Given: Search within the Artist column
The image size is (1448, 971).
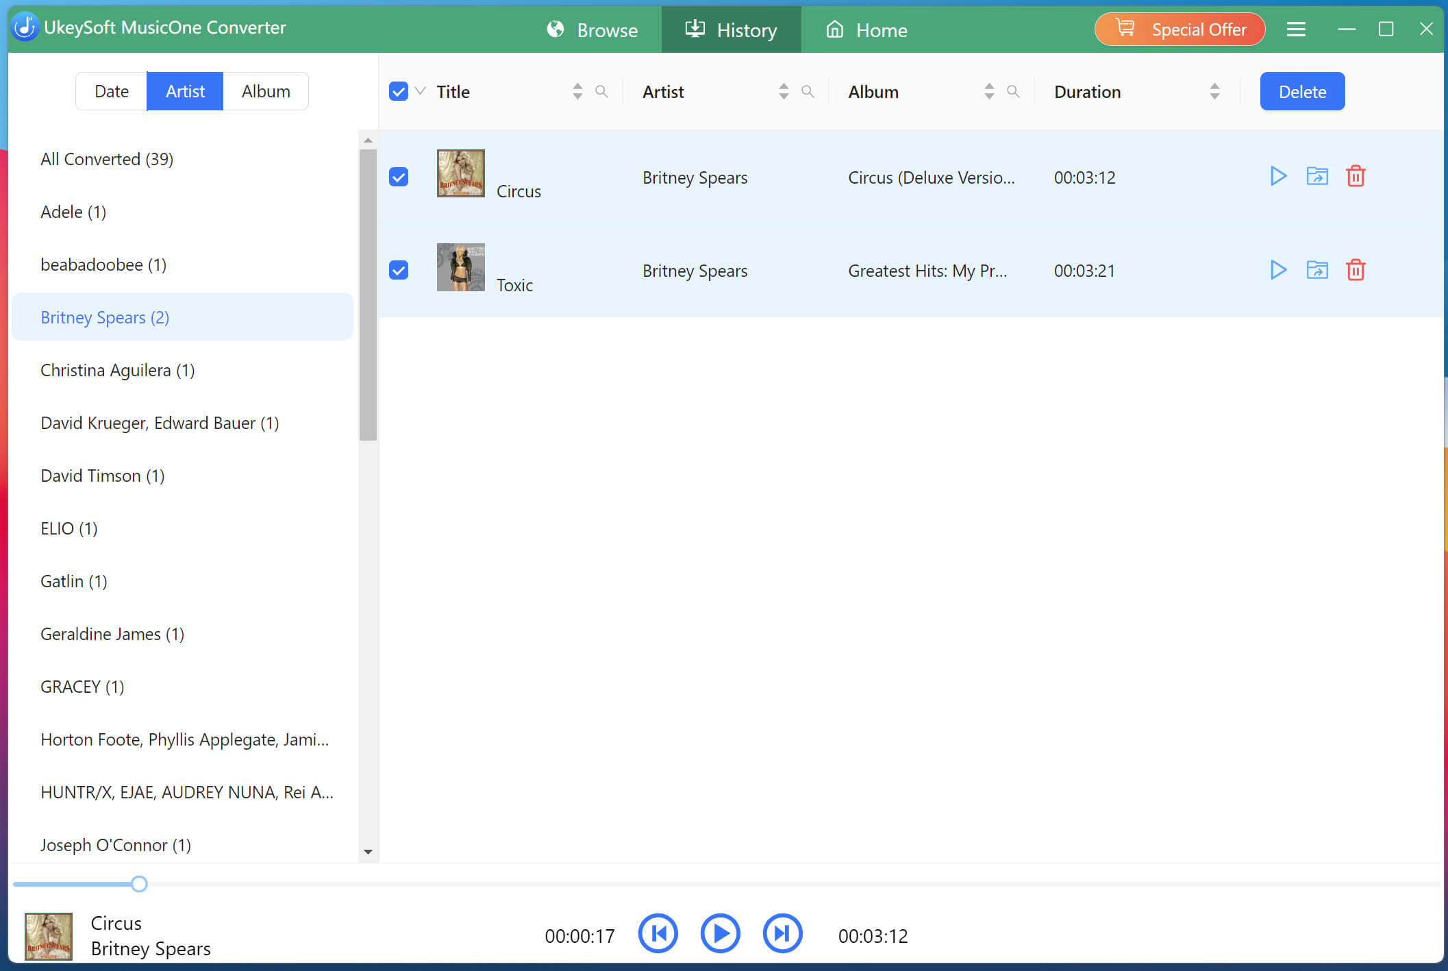Looking at the screenshot, I should pyautogui.click(x=808, y=91).
